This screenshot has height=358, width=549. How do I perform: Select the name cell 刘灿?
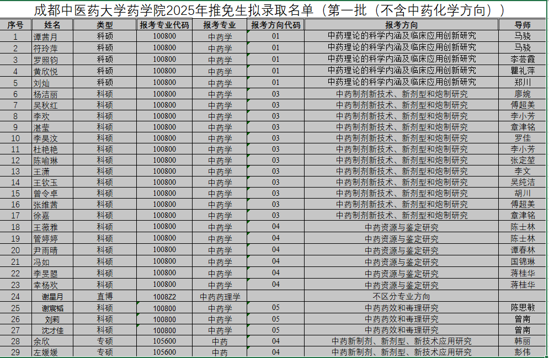point(52,83)
